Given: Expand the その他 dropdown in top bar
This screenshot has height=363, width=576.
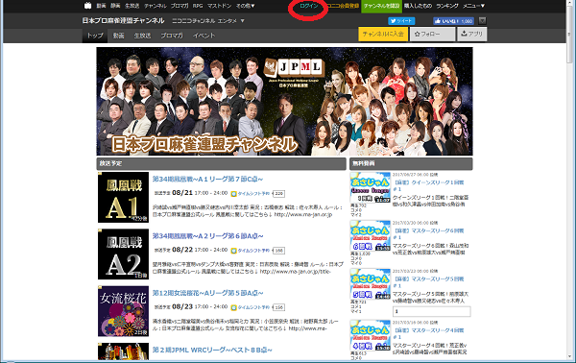Looking at the screenshot, I should tap(246, 6).
